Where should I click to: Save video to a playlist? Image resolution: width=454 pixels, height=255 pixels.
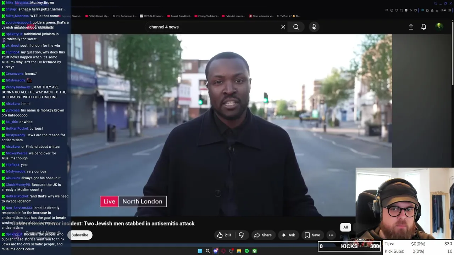pos(312,235)
